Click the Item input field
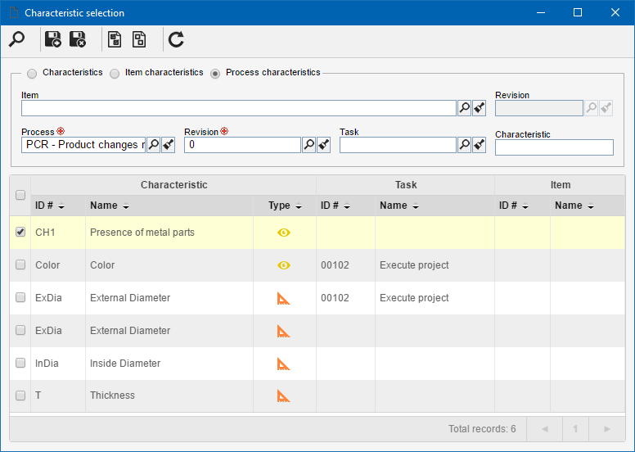 coord(239,108)
